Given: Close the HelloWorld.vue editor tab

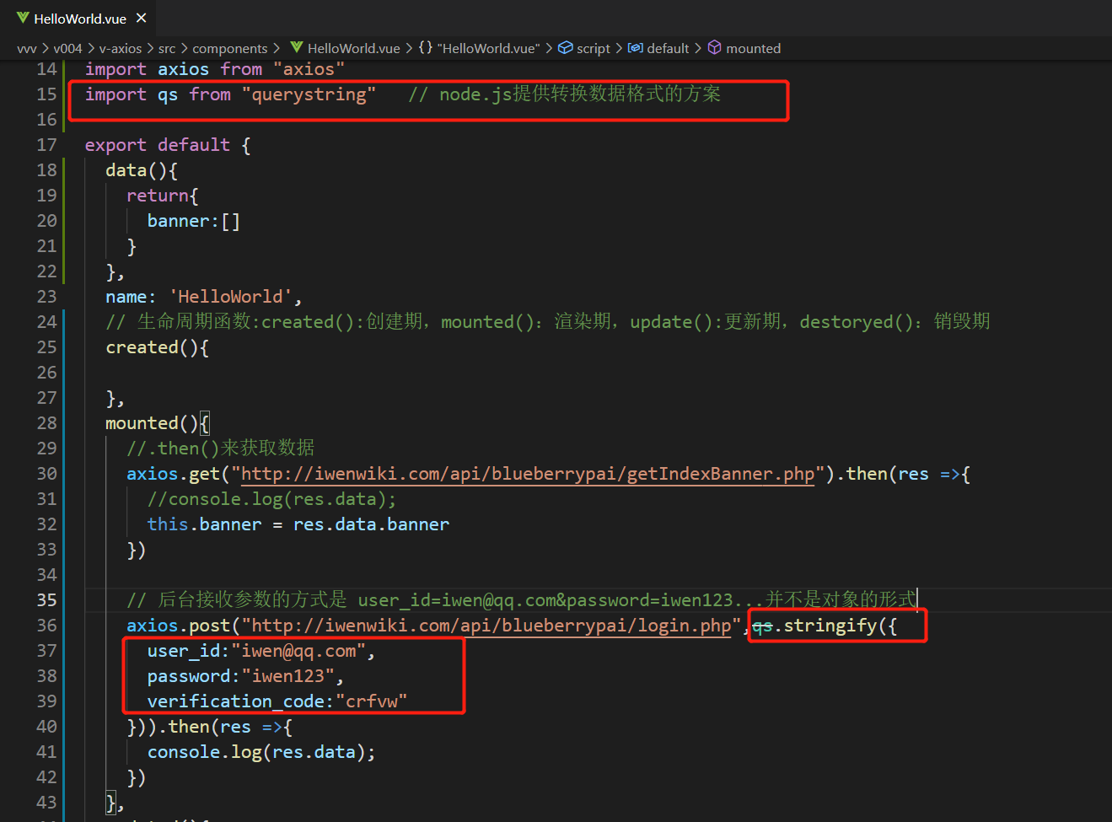Looking at the screenshot, I should 141,18.
